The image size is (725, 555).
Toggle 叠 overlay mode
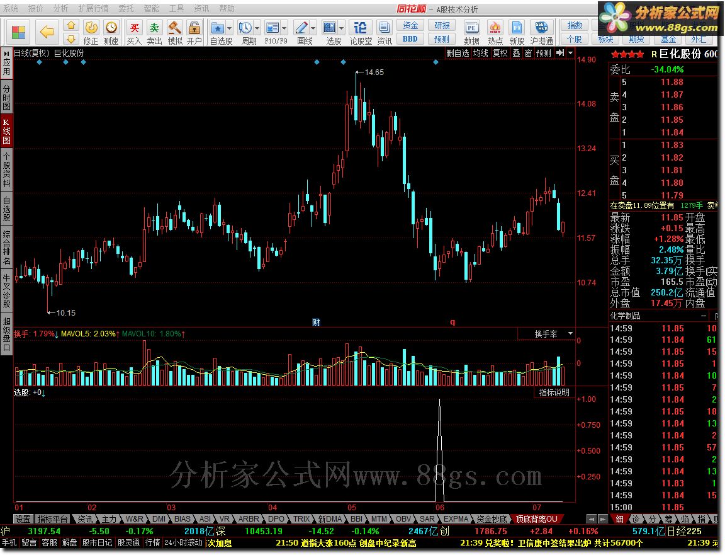point(517,53)
